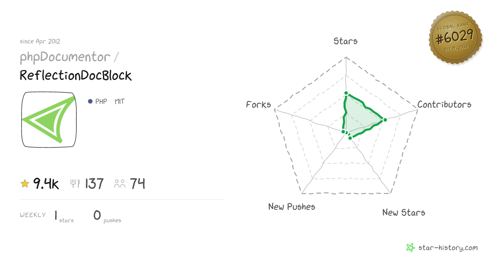Click the weekly stars count value

56,215
